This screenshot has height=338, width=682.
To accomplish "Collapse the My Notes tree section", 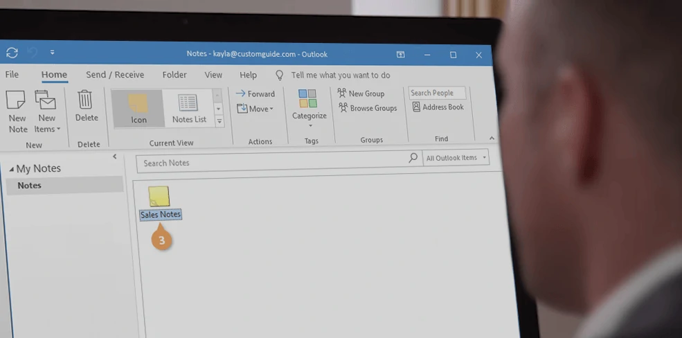I will click(11, 169).
